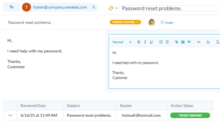Insert a numbered list

coord(161,42)
